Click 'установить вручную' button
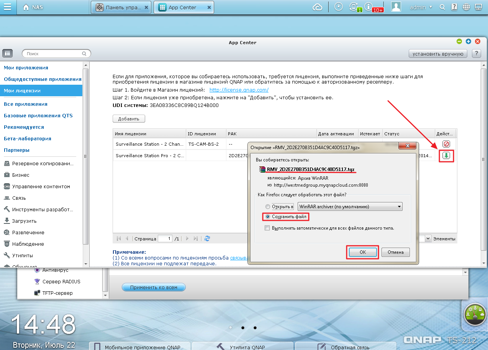 pos(438,54)
